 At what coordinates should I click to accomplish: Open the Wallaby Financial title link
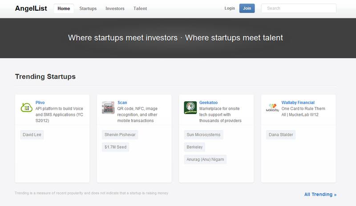tap(298, 103)
